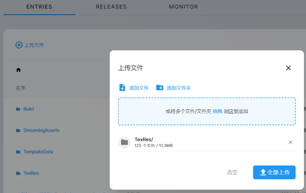Click the 清空 clear button
This screenshot has width=306, height=193.
click(x=232, y=173)
